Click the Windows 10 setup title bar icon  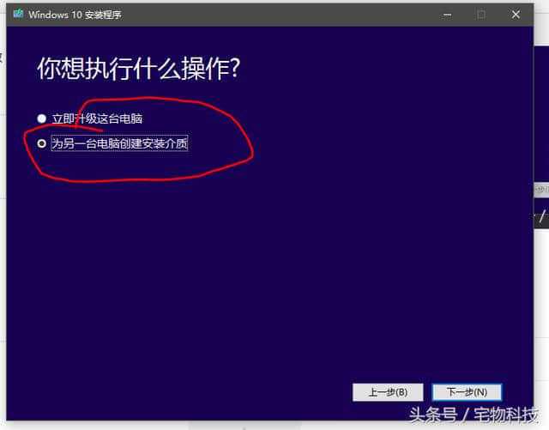(x=18, y=15)
